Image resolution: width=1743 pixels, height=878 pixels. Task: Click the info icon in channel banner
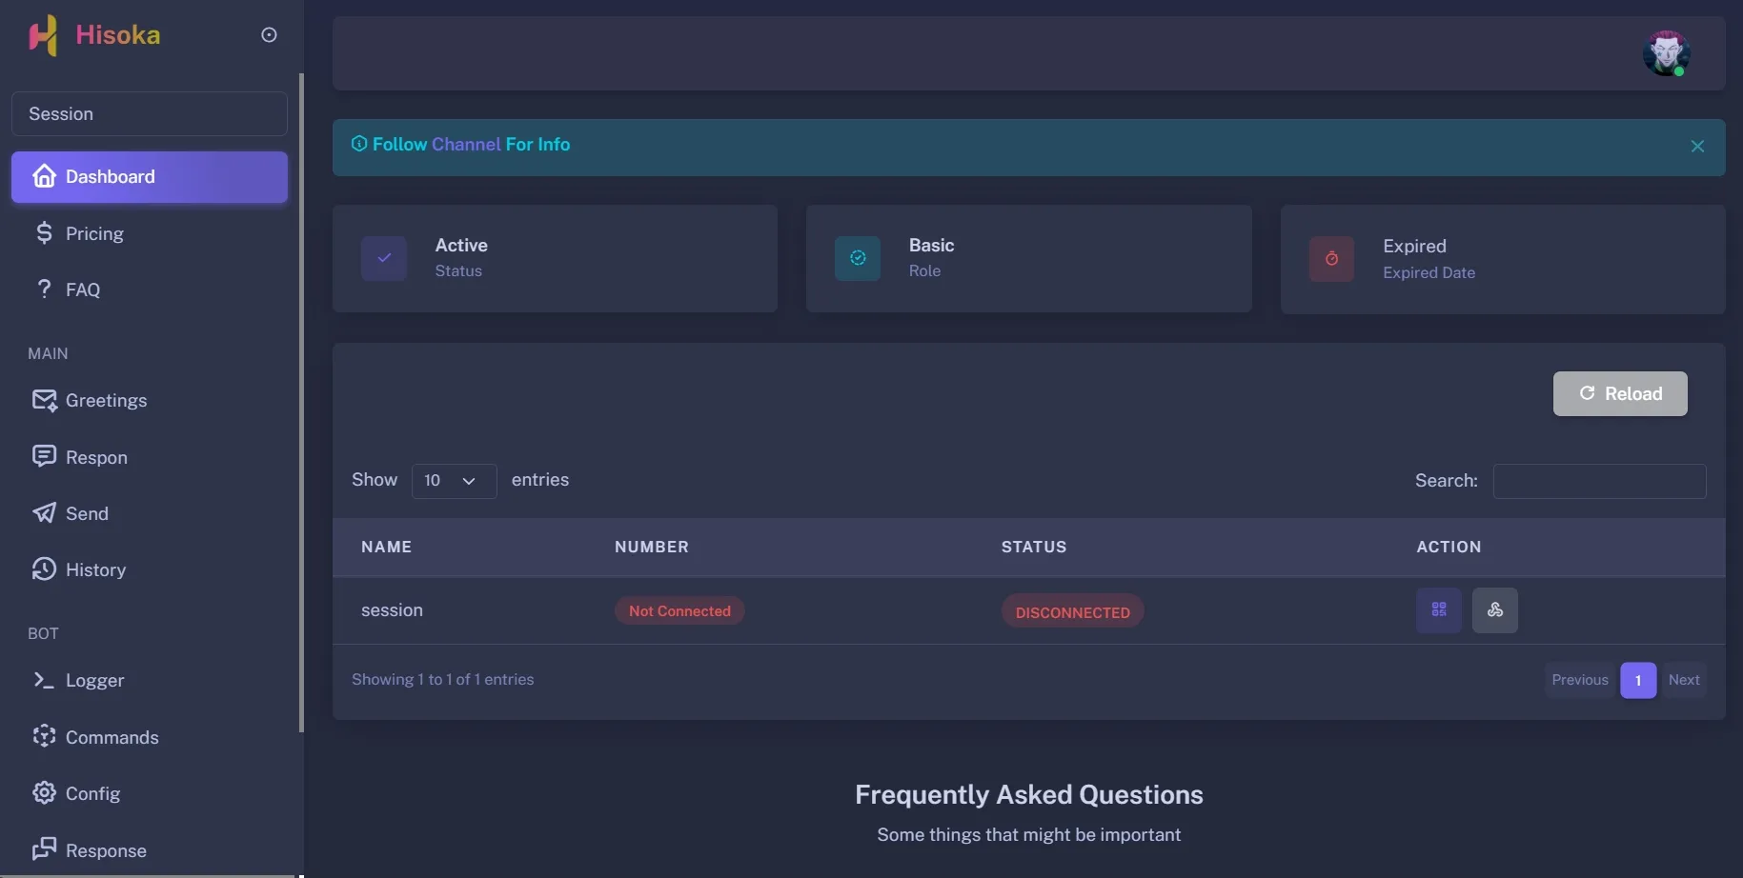point(359,144)
